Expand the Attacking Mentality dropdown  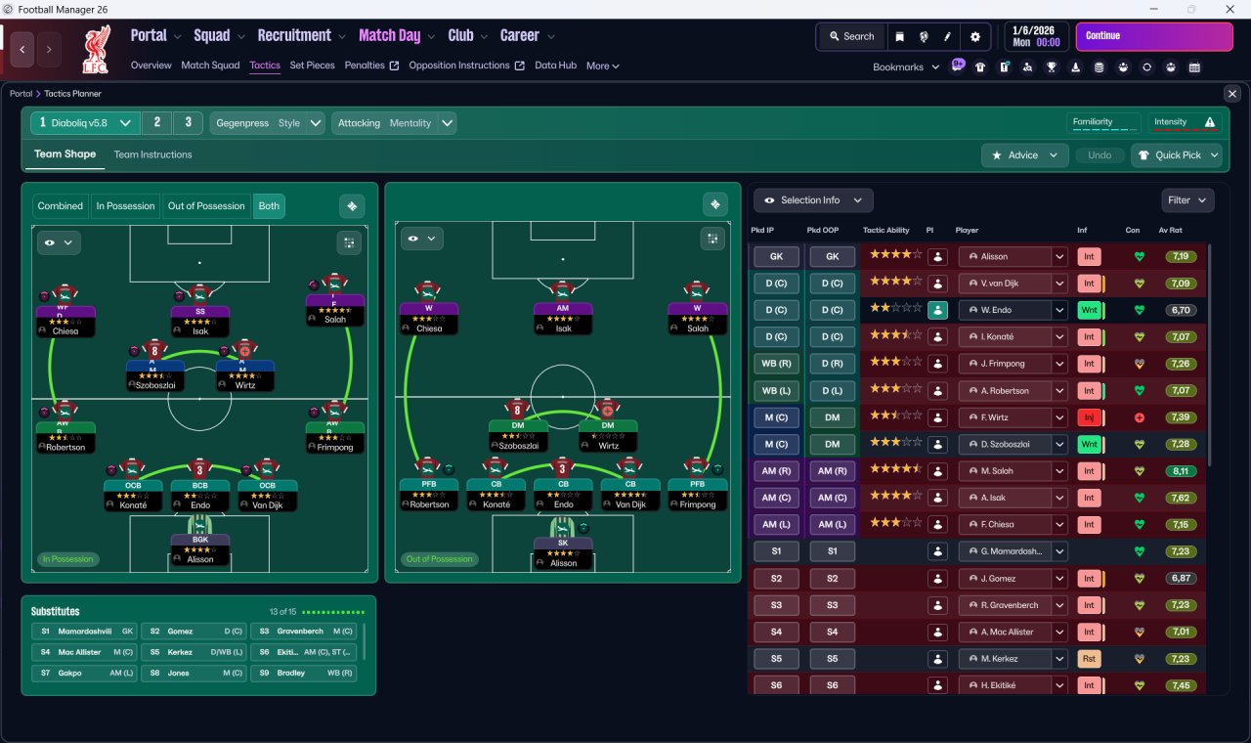pyautogui.click(x=394, y=123)
